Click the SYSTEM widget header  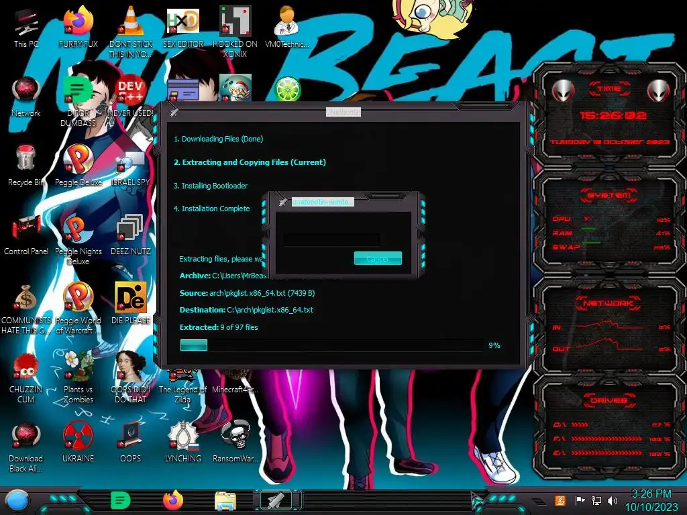[x=609, y=195]
